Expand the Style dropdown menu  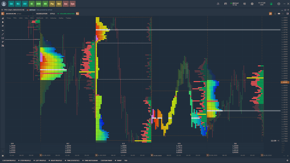[52, 14]
